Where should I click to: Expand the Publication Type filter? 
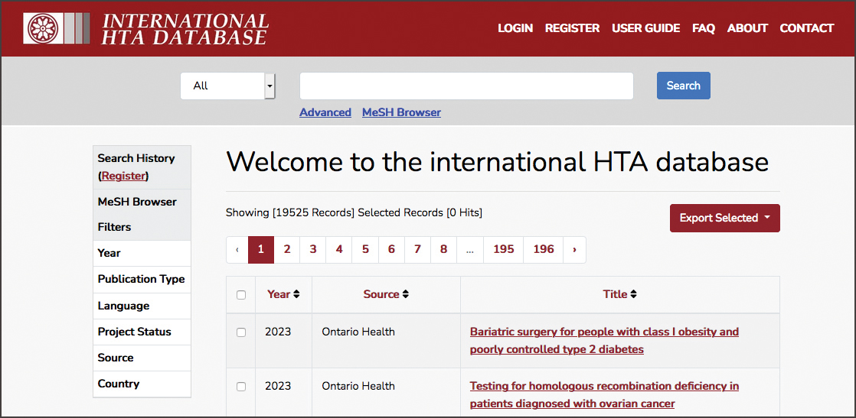pyautogui.click(x=142, y=279)
